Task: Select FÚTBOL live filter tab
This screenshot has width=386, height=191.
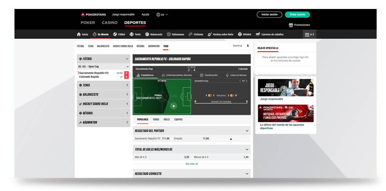Action: coord(80,46)
